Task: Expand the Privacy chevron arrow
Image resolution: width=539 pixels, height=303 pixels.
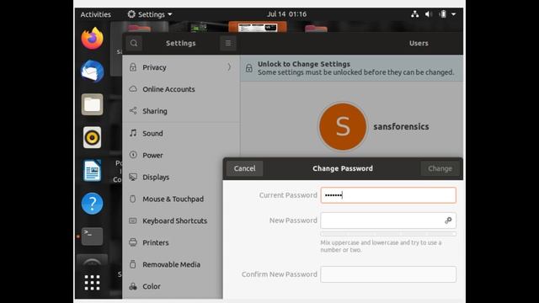Action: [229, 67]
